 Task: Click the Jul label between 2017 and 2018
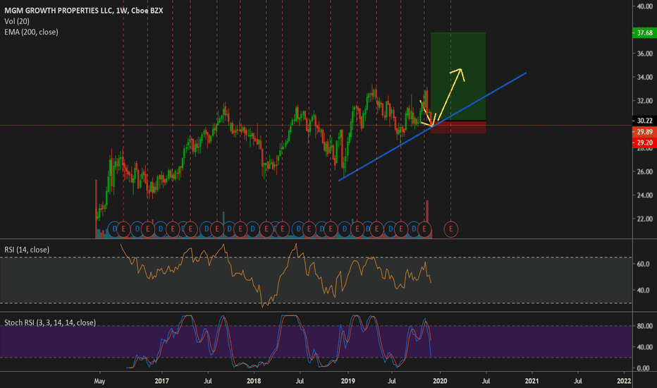(x=208, y=381)
